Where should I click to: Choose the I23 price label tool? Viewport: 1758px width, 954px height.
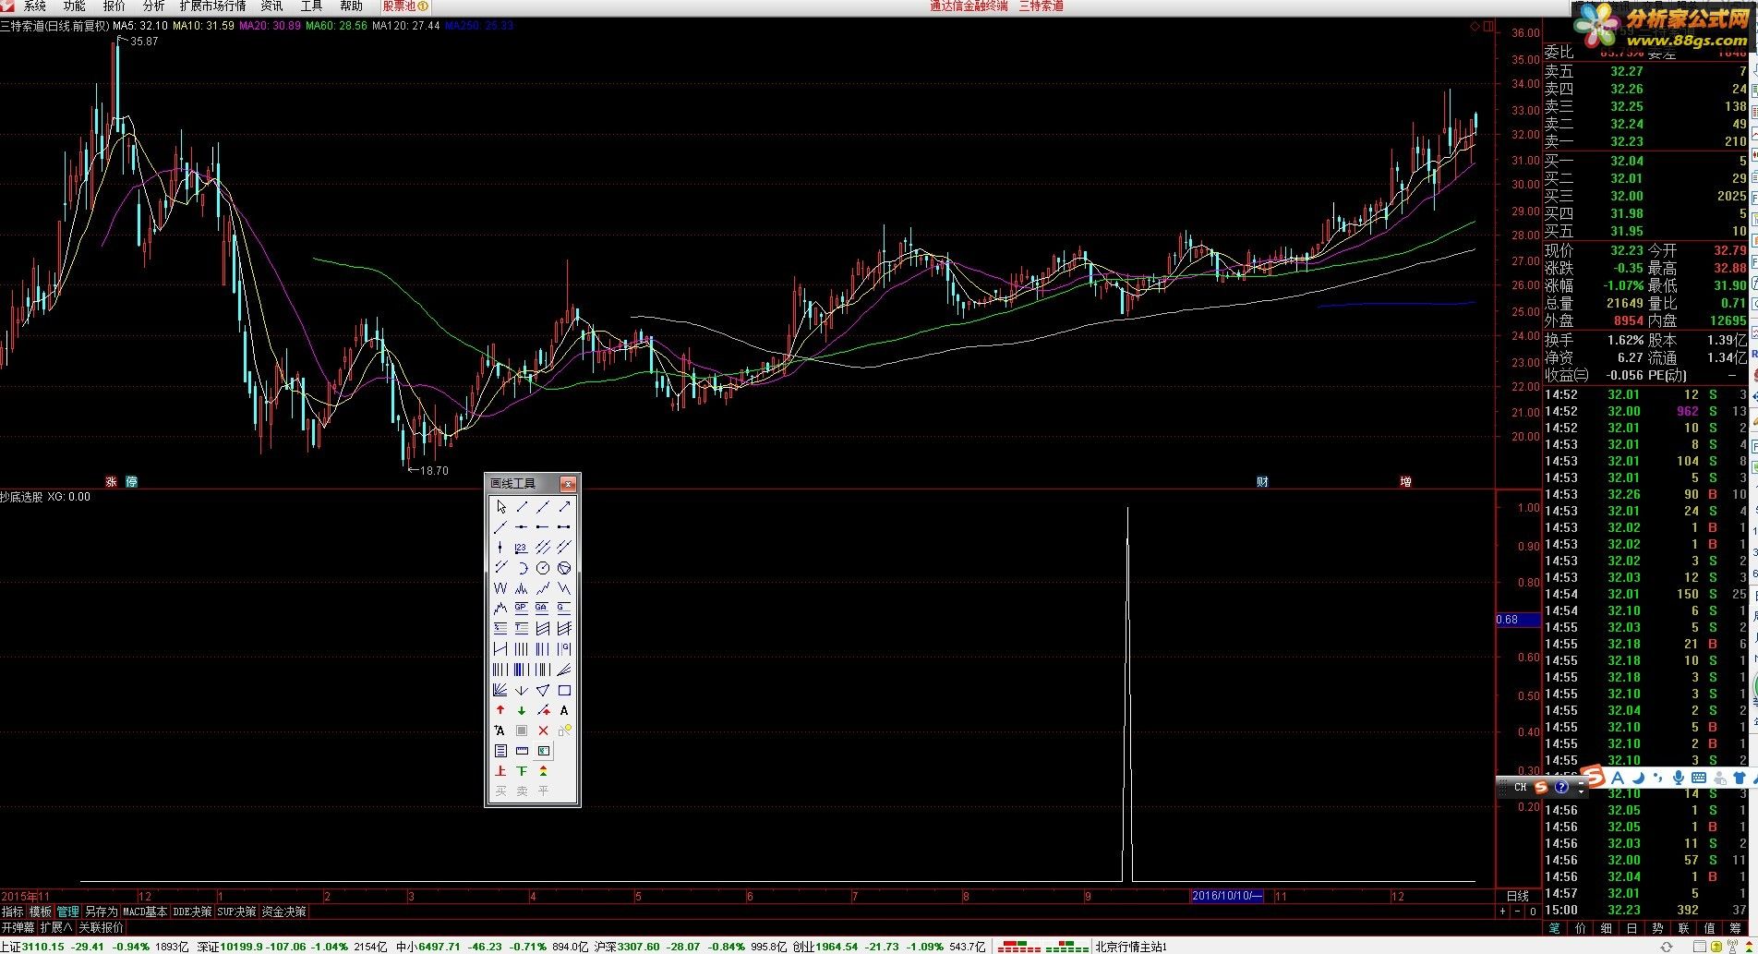click(x=522, y=547)
